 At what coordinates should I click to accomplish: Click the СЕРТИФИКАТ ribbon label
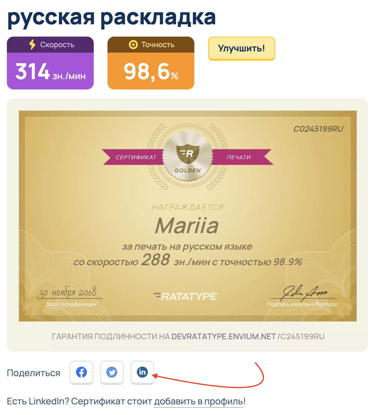(x=136, y=157)
